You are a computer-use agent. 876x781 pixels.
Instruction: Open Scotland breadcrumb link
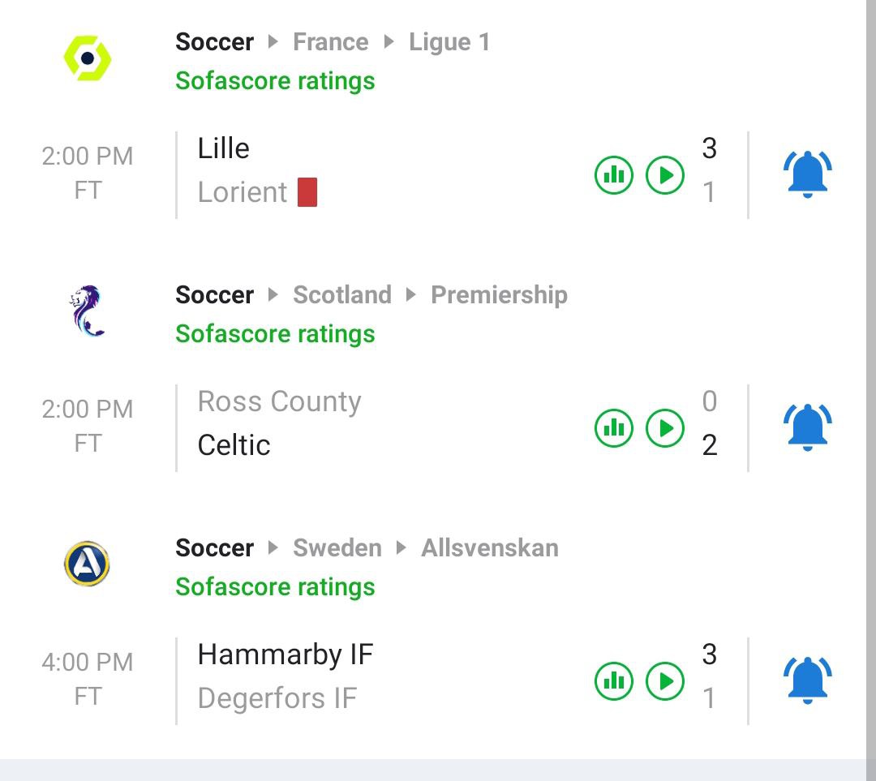341,295
